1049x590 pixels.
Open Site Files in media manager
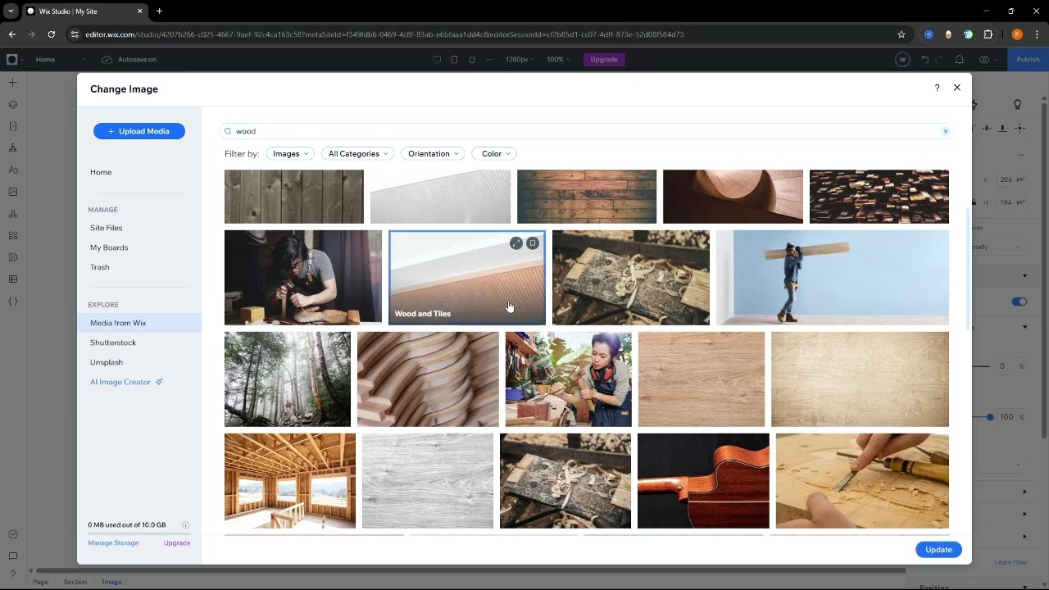pyautogui.click(x=107, y=228)
